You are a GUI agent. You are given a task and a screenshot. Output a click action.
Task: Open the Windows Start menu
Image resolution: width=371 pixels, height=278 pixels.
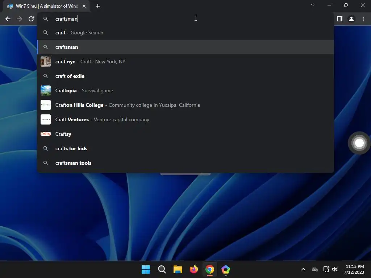click(x=146, y=269)
